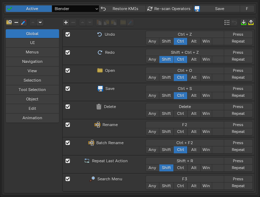Uncheck the Undo keymap checkbox

[68, 34]
